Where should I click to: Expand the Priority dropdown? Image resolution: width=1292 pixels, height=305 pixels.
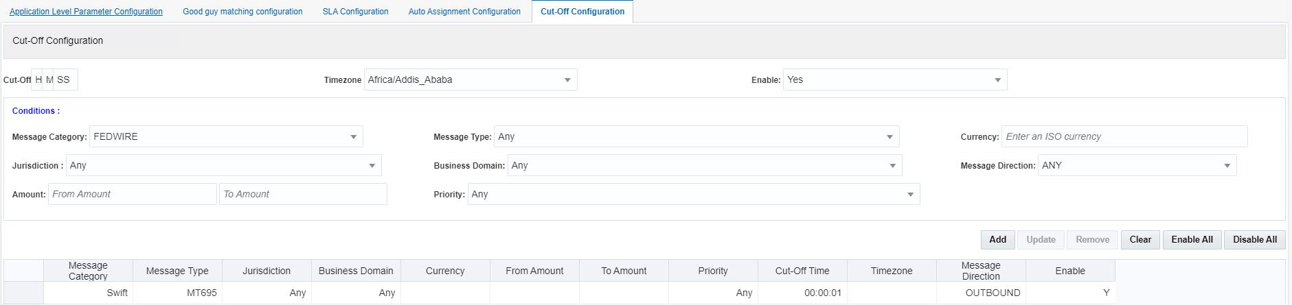pyautogui.click(x=693, y=194)
